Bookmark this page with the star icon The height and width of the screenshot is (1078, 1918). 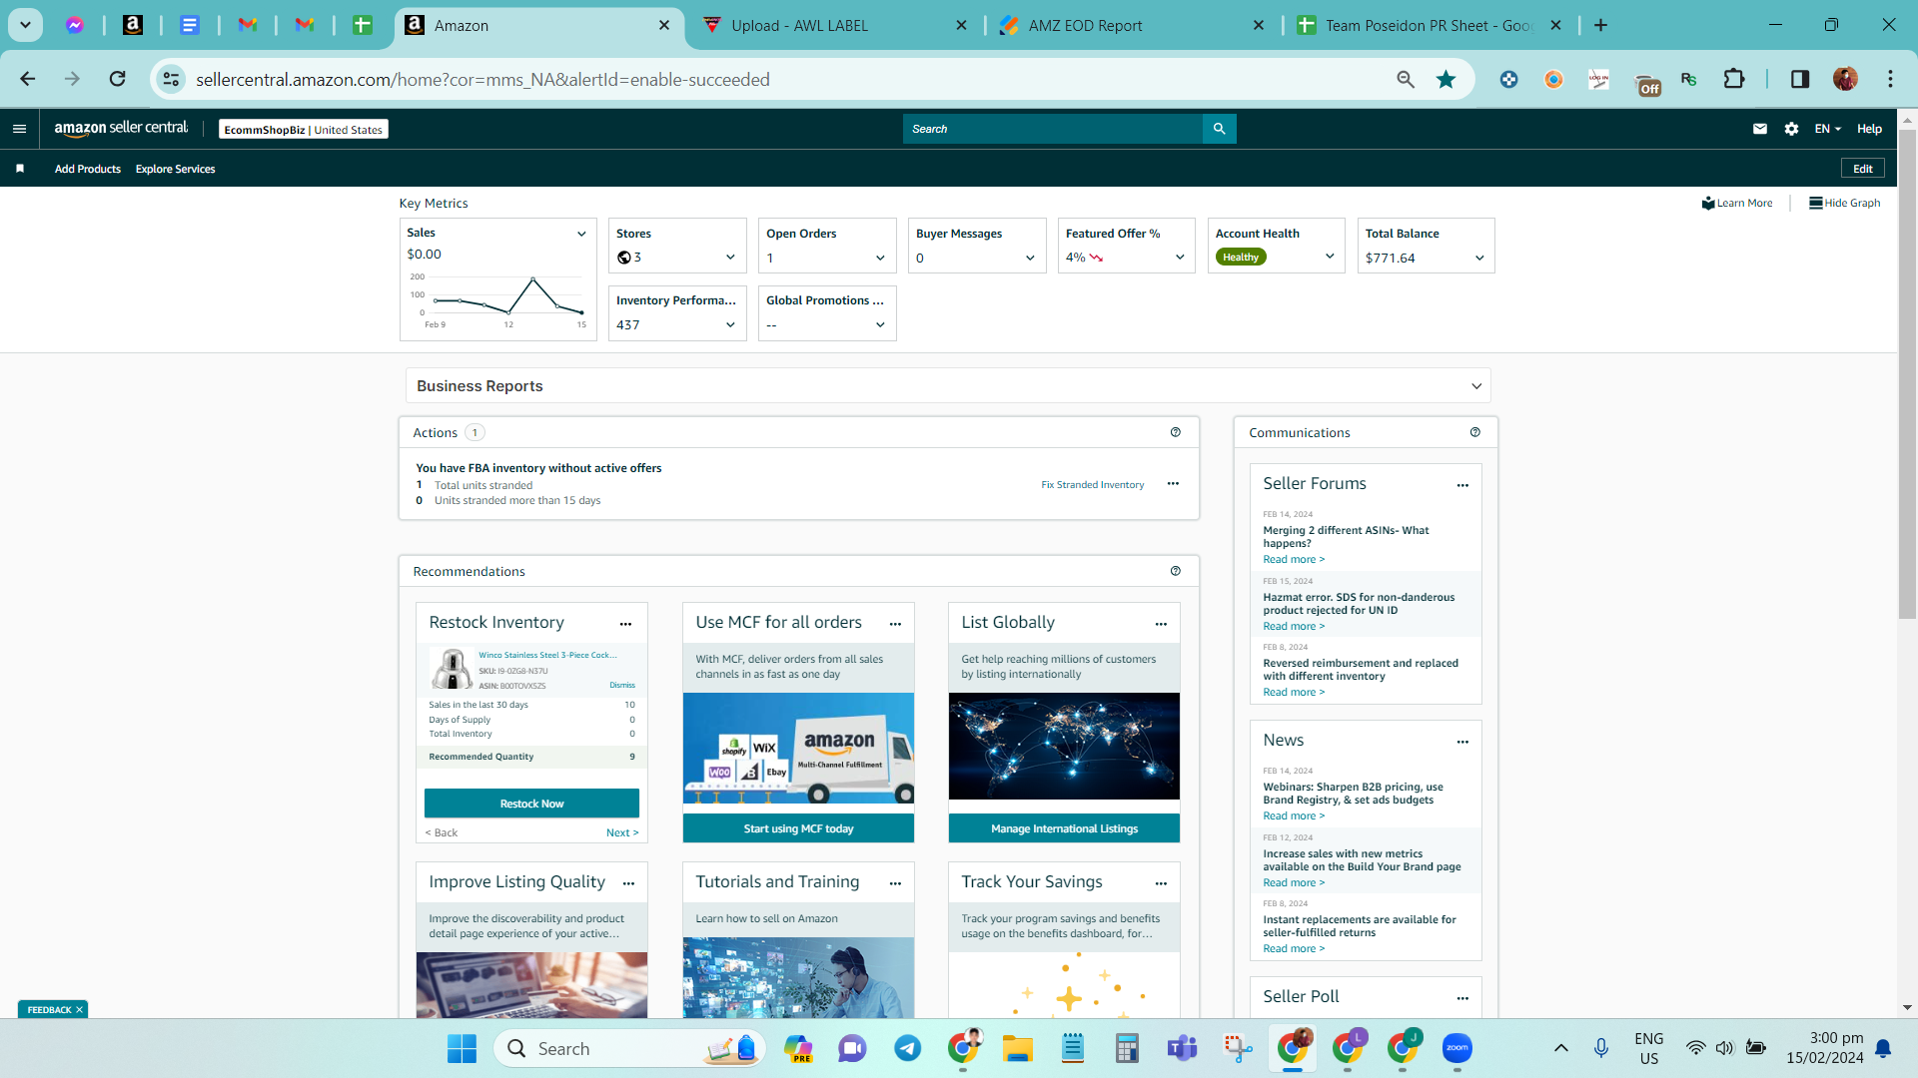click(x=1445, y=79)
